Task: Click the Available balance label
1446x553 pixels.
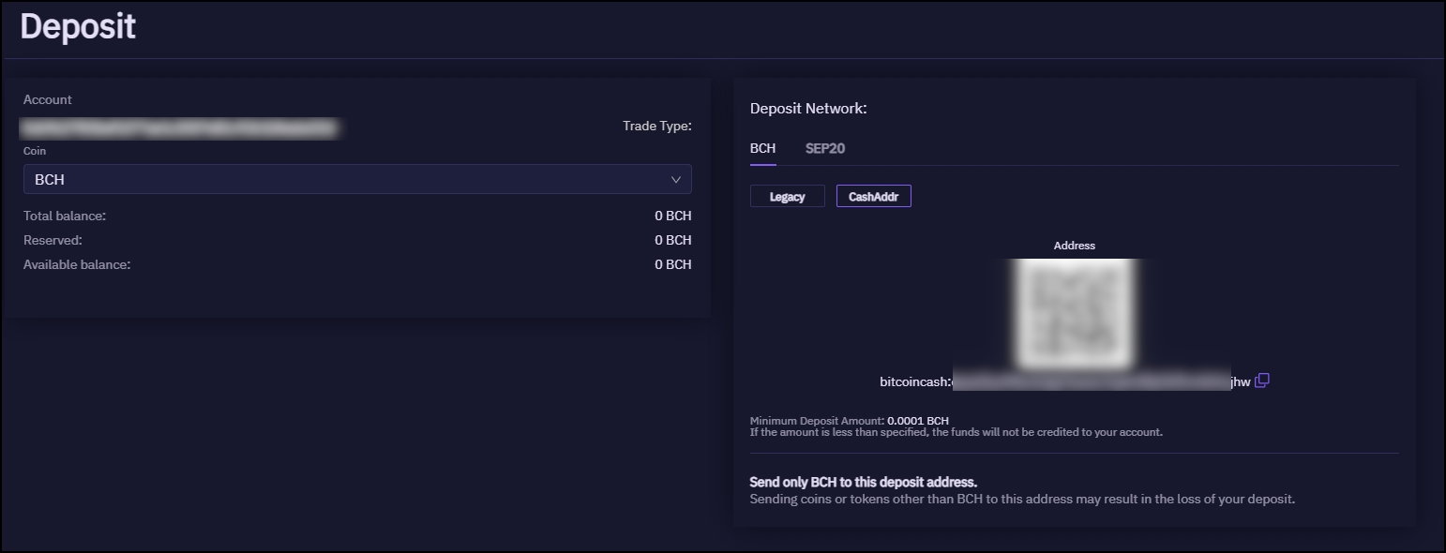Action: pyautogui.click(x=77, y=265)
